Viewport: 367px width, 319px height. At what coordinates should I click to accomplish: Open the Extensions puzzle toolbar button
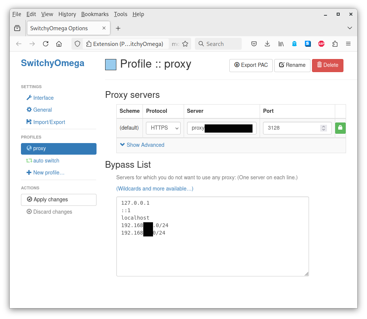coord(335,44)
